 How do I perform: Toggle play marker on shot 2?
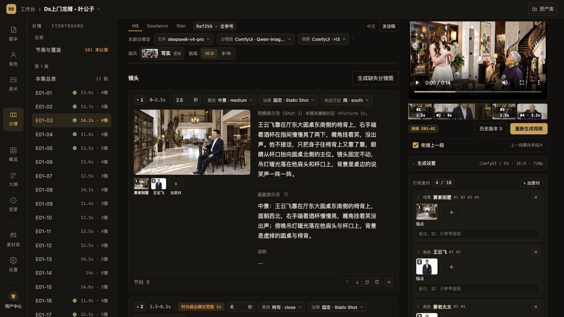(140, 307)
